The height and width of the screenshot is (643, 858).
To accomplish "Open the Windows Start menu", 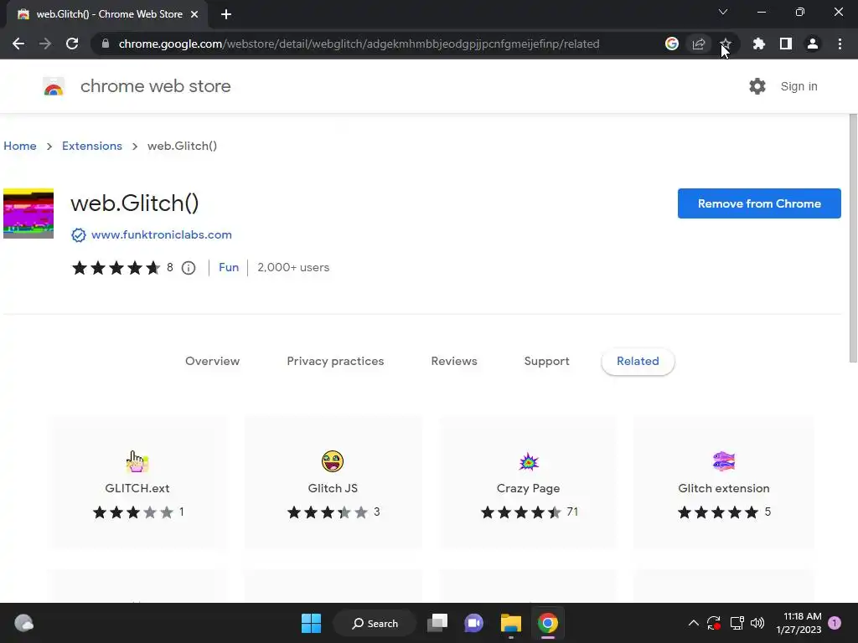I will [x=312, y=623].
